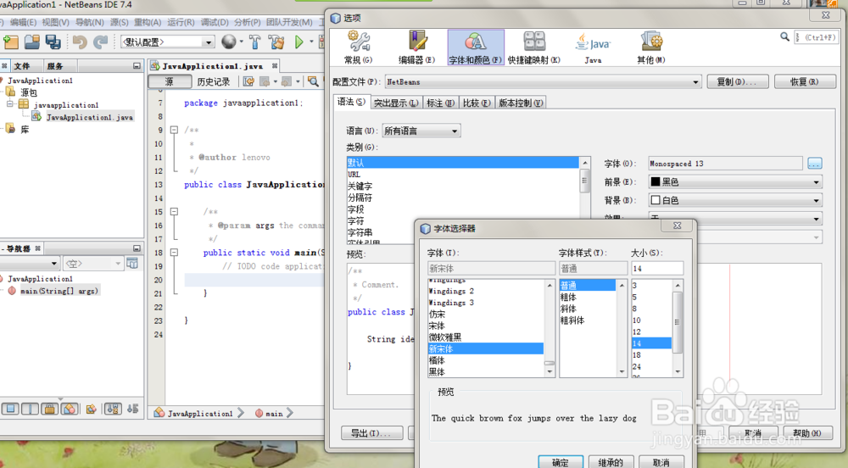
Task: Click the options search magnifier icon
Action: click(x=784, y=36)
